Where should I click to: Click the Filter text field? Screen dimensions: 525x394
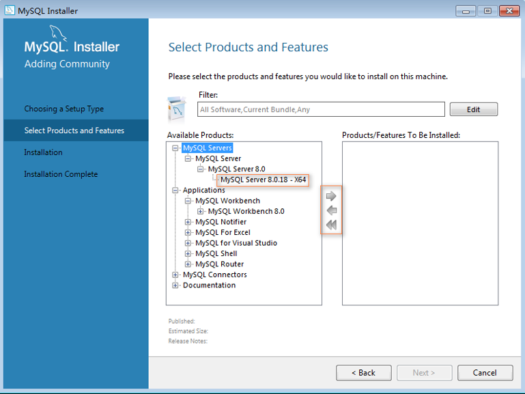(x=321, y=109)
